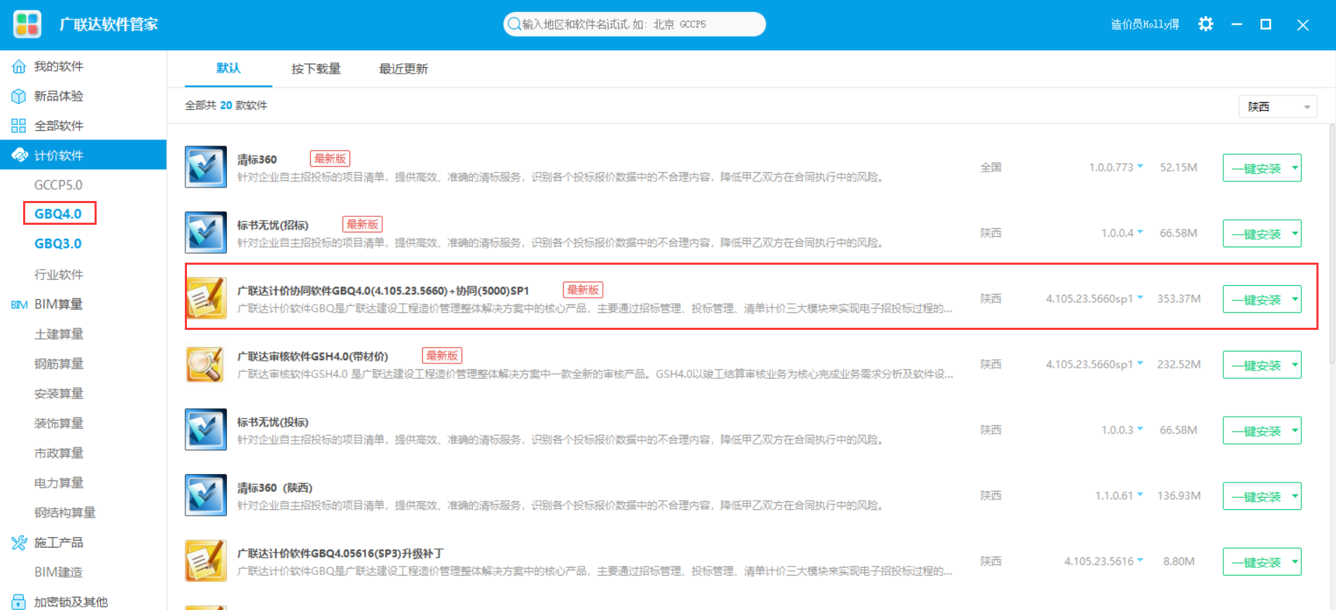Click the 新品体验 cube icon
This screenshot has width=1336, height=610.
[19, 96]
